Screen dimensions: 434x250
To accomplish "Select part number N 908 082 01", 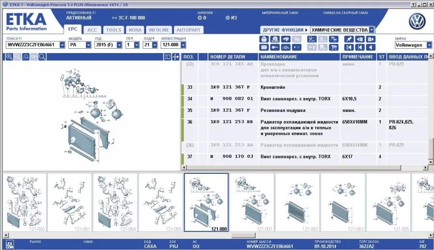I will 231,98.
